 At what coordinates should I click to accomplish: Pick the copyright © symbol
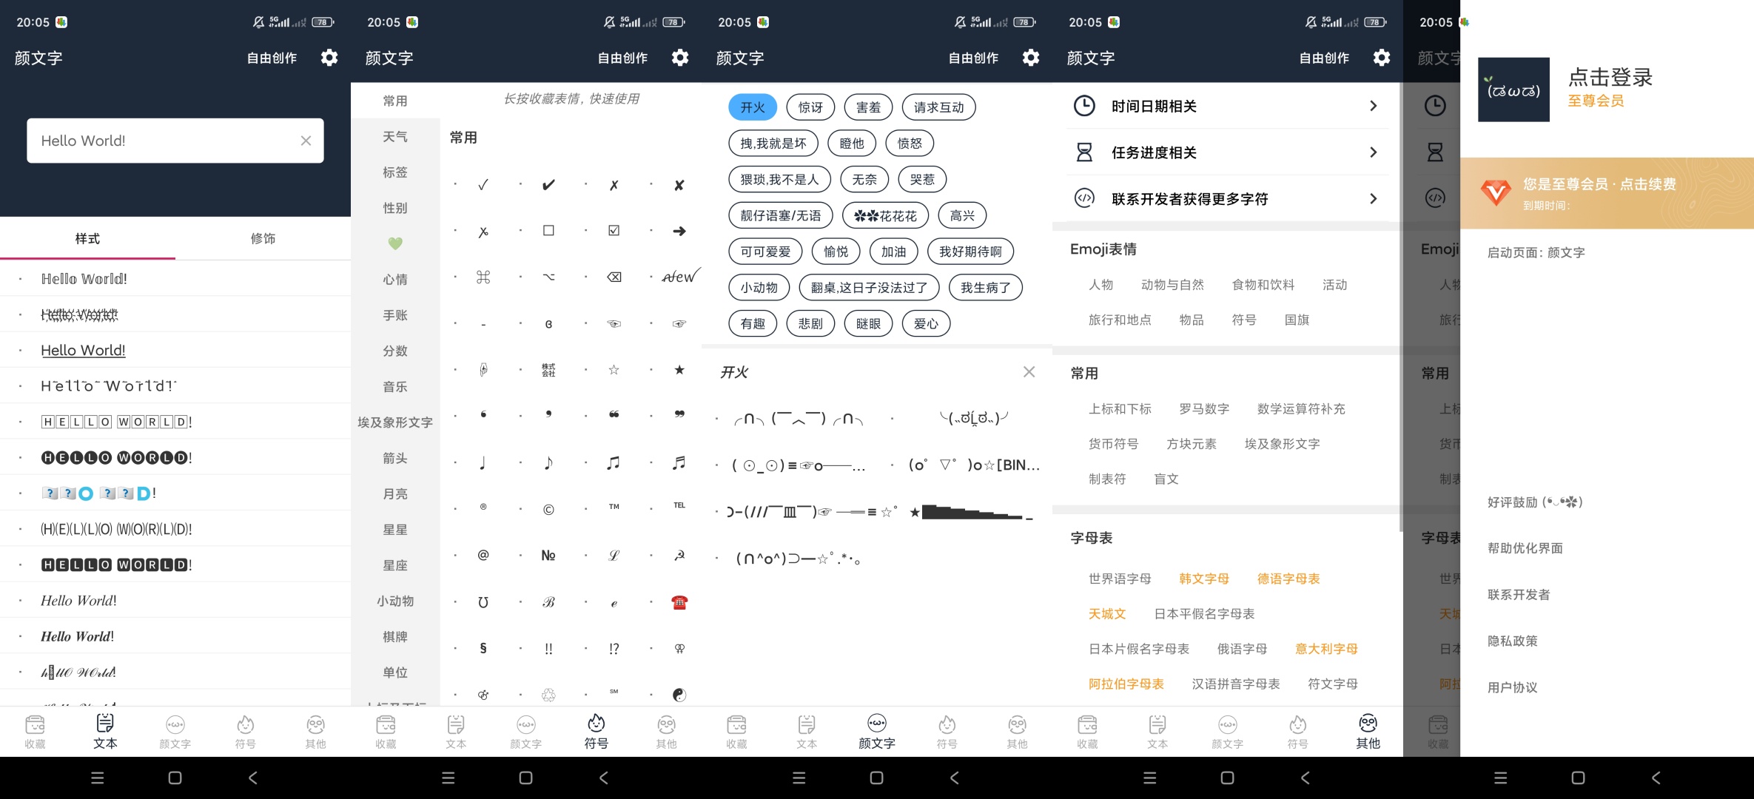(x=548, y=509)
